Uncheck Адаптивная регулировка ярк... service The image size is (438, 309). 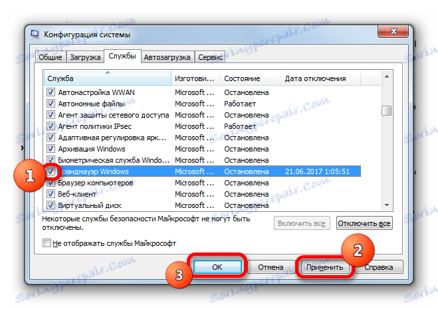pos(51,138)
